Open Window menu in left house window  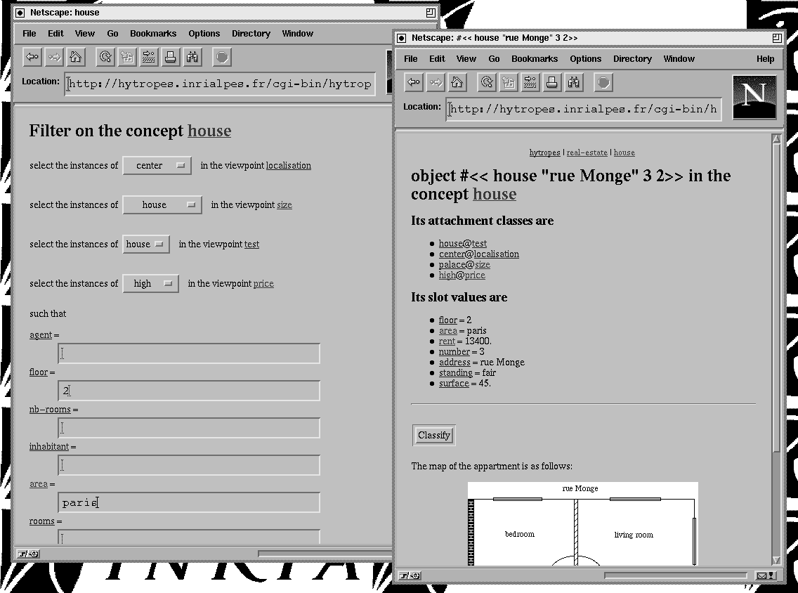point(298,34)
